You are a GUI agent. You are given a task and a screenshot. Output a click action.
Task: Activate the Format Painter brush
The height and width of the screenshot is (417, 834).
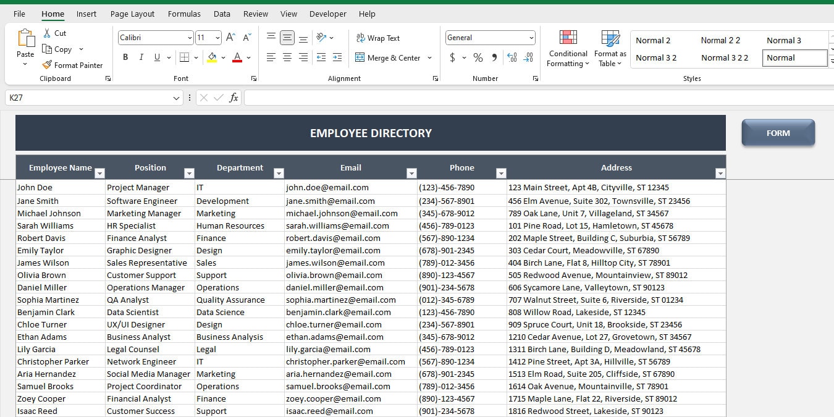[48, 65]
